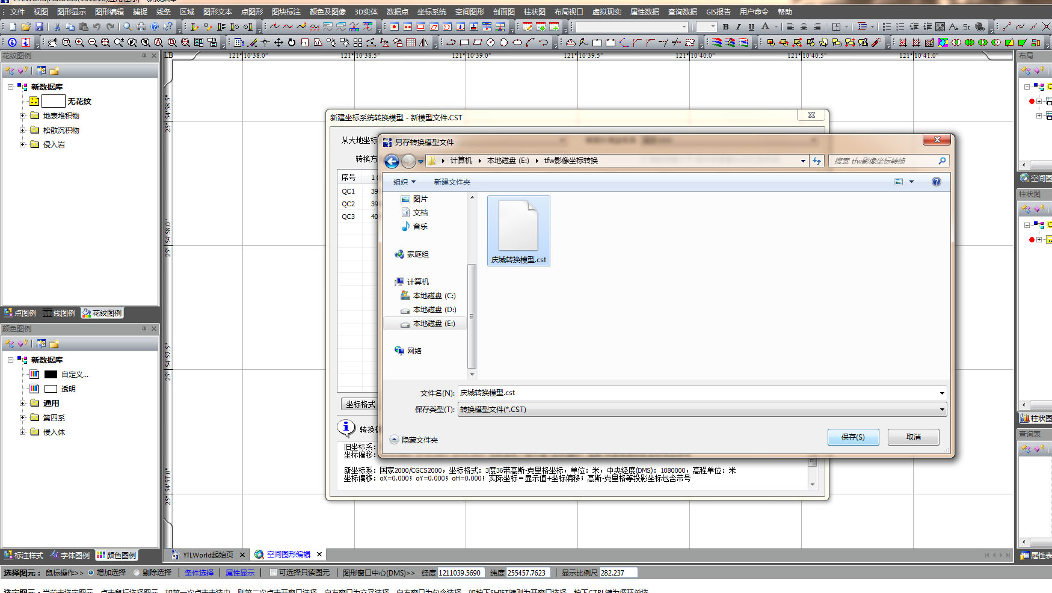The height and width of the screenshot is (593, 1052).
Task: Click the refresh icon beside address bar
Action: click(816, 161)
